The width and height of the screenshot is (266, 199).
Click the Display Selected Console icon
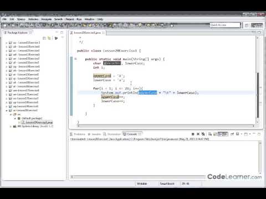pos(238,134)
